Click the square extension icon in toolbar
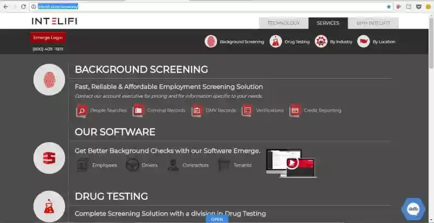 pos(409,7)
